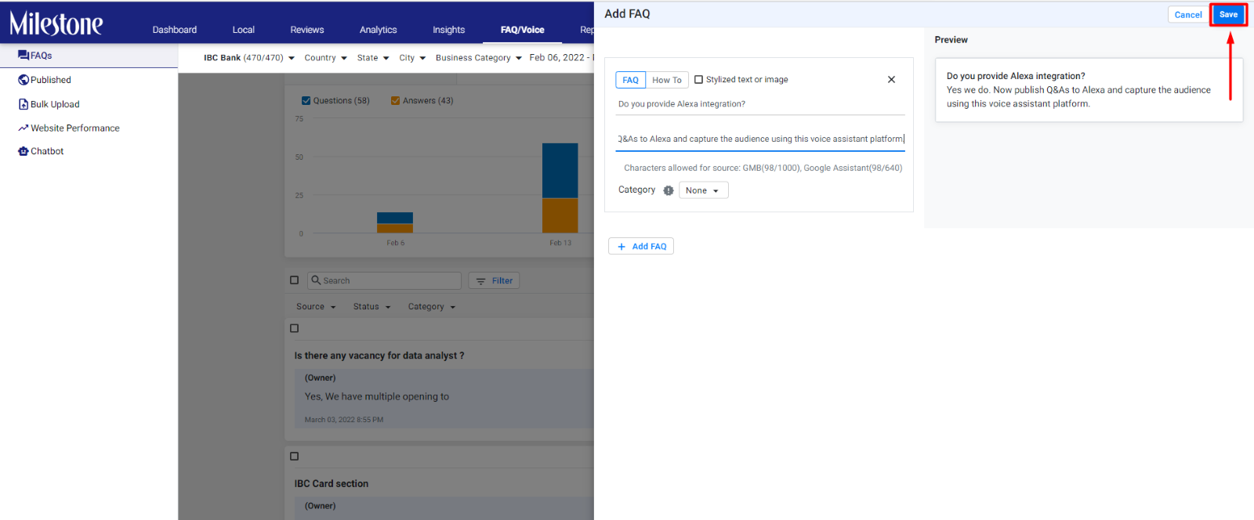The width and height of the screenshot is (1254, 520).
Task: Open the City filter dropdown
Action: (412, 58)
